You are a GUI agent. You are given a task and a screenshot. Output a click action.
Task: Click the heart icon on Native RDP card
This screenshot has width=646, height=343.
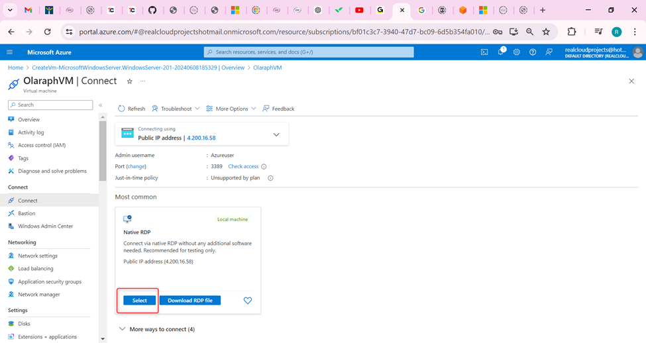coord(248,301)
